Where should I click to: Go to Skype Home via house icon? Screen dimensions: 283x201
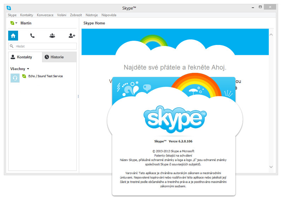(13, 36)
